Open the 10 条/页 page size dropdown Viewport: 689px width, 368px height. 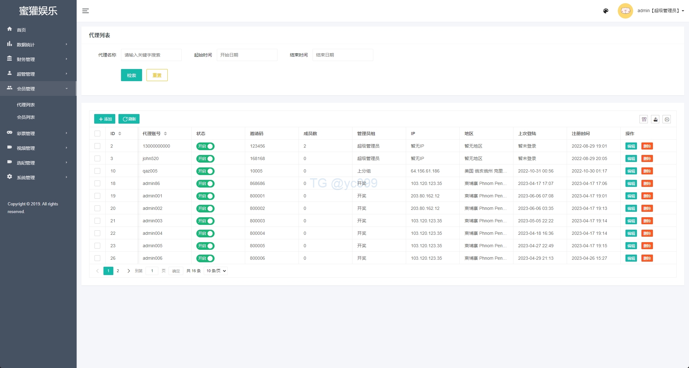pos(216,271)
